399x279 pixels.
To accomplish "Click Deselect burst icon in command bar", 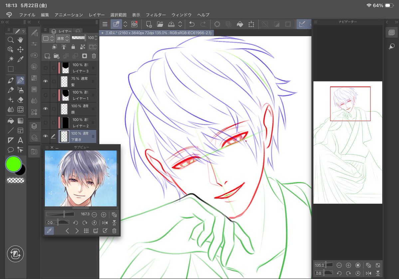I will tap(217, 24).
